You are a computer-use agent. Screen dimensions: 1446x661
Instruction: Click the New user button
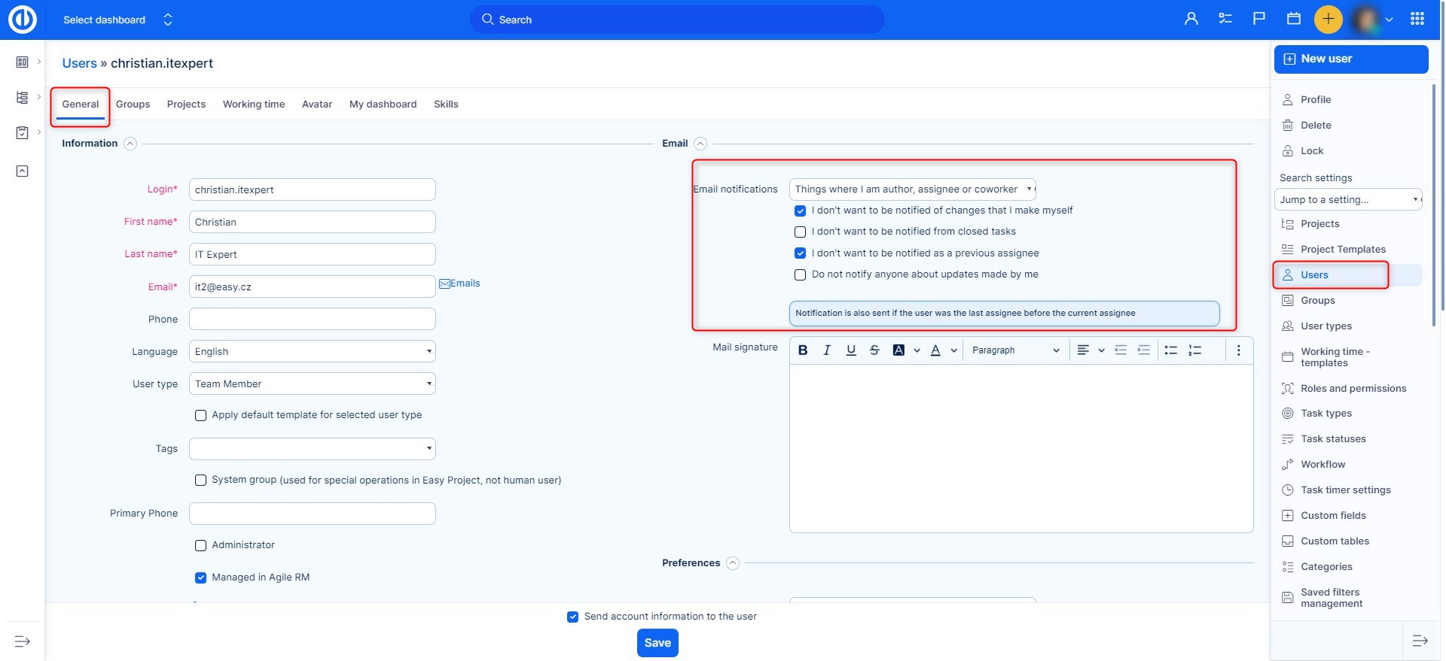point(1350,59)
